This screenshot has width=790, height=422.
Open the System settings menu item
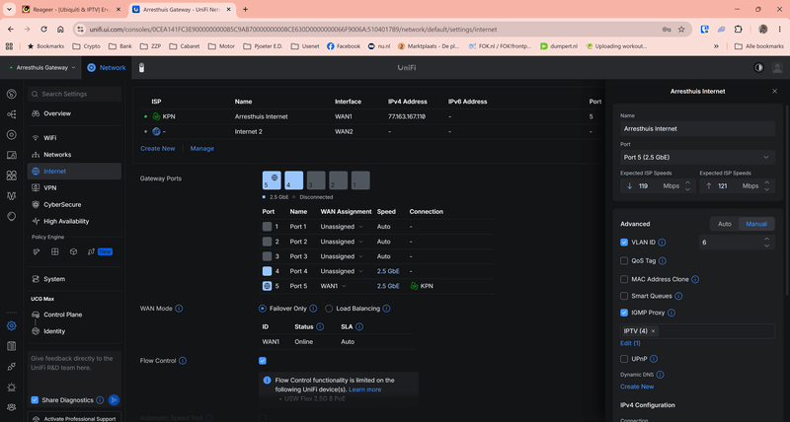click(74, 279)
